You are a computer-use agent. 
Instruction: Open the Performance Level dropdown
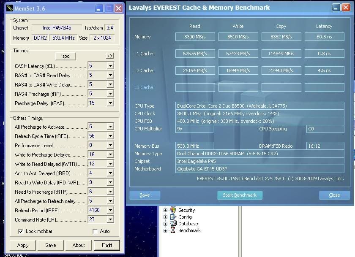110,145
